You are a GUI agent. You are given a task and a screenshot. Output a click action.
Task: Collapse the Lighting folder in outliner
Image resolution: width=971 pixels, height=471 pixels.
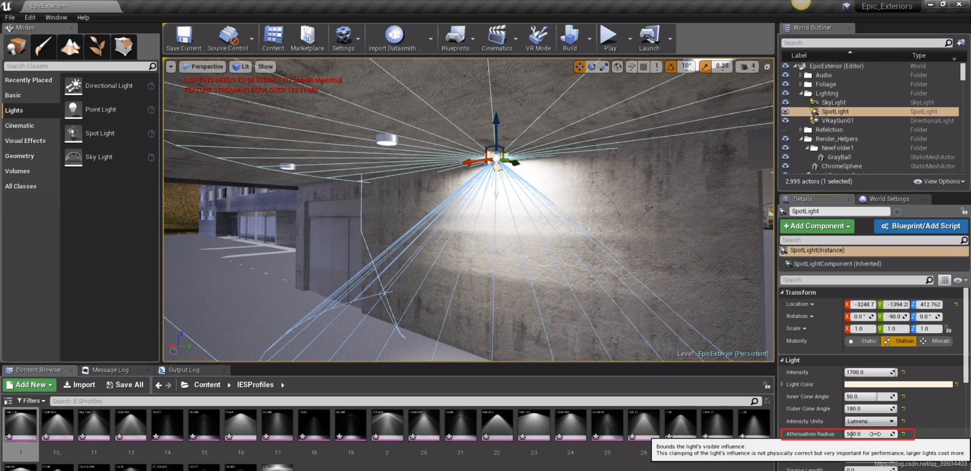[800, 93]
